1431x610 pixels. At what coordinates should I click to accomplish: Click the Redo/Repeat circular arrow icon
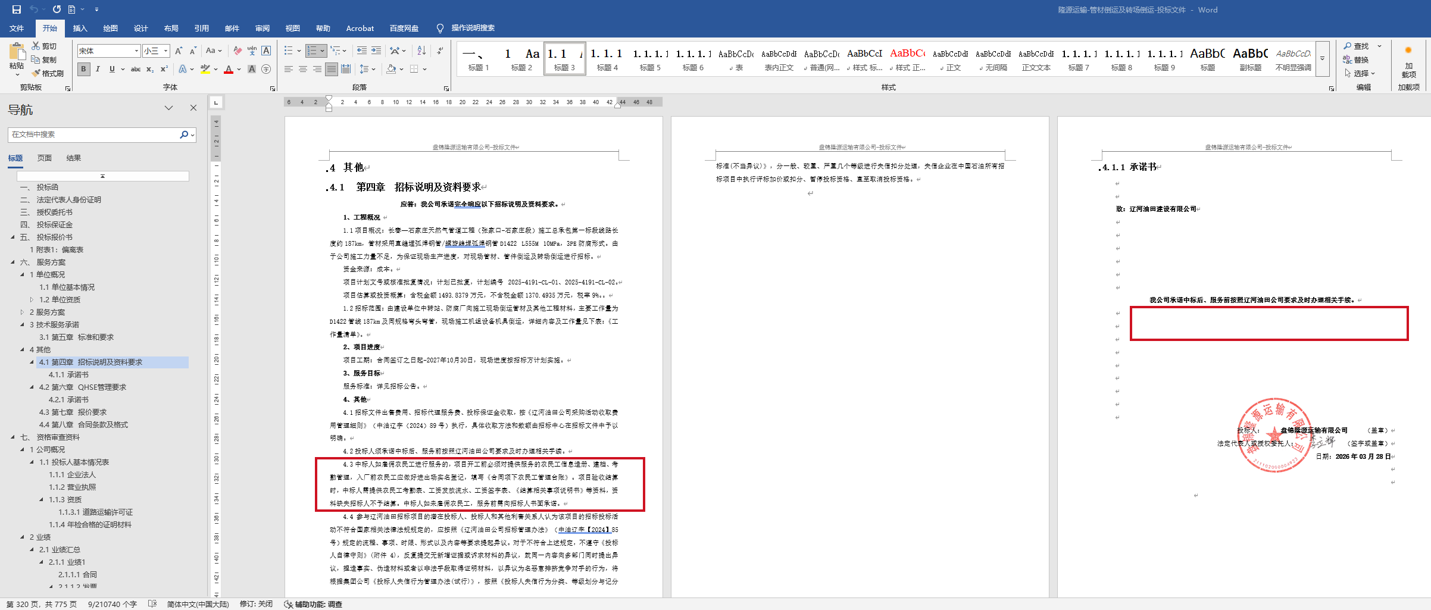point(57,10)
